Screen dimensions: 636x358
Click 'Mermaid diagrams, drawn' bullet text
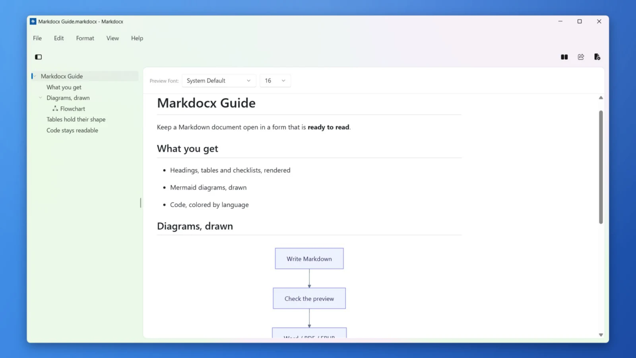[208, 187]
